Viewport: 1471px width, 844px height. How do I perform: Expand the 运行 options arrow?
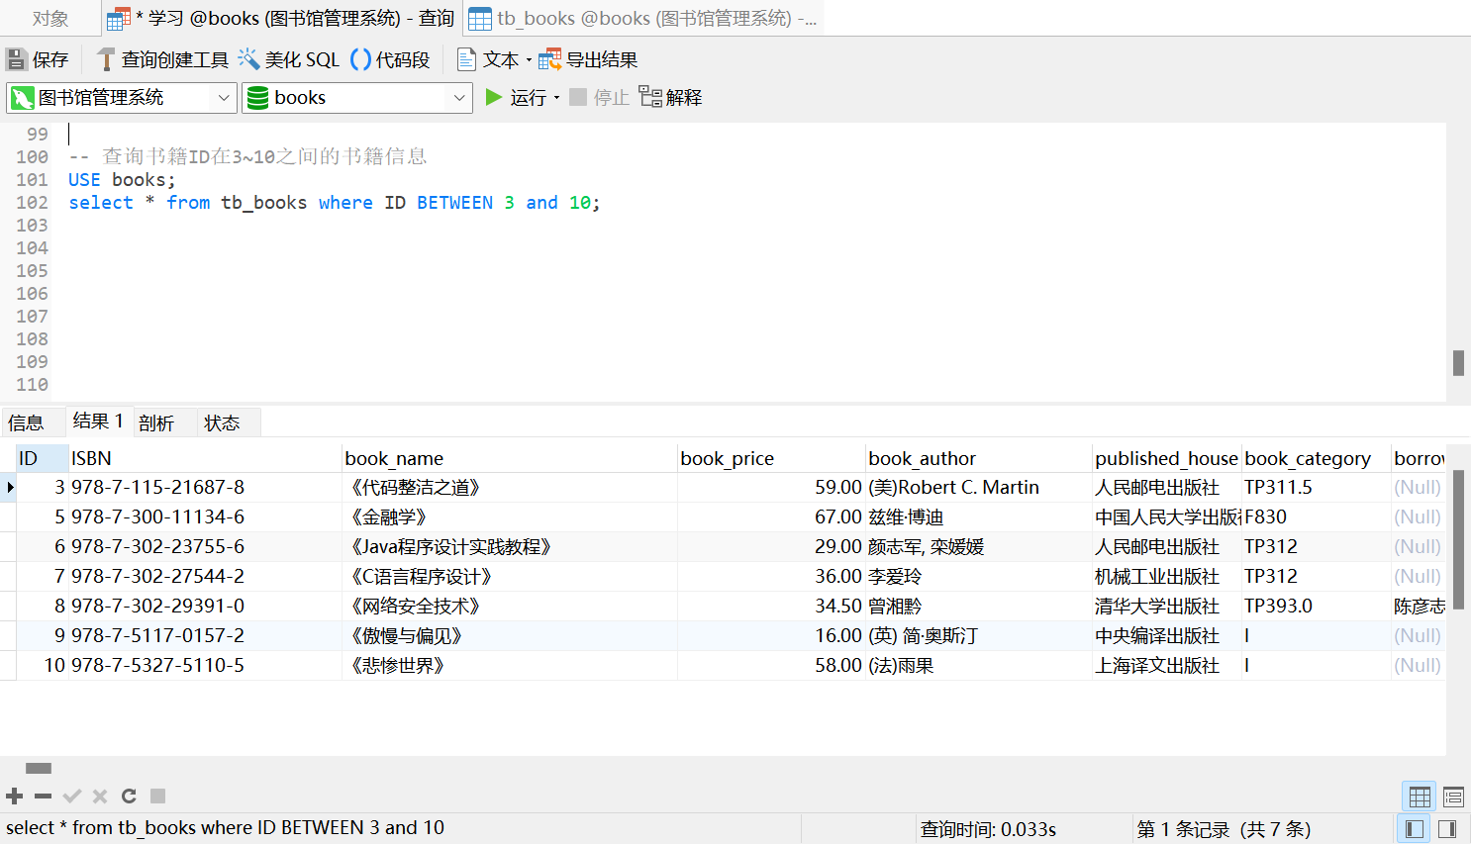[556, 97]
